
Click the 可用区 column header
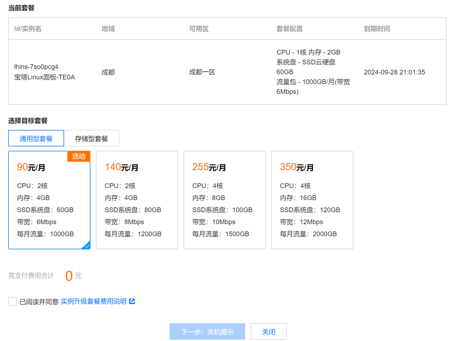199,29
